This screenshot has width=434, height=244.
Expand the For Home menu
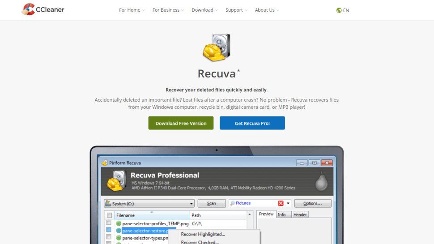[x=132, y=10]
